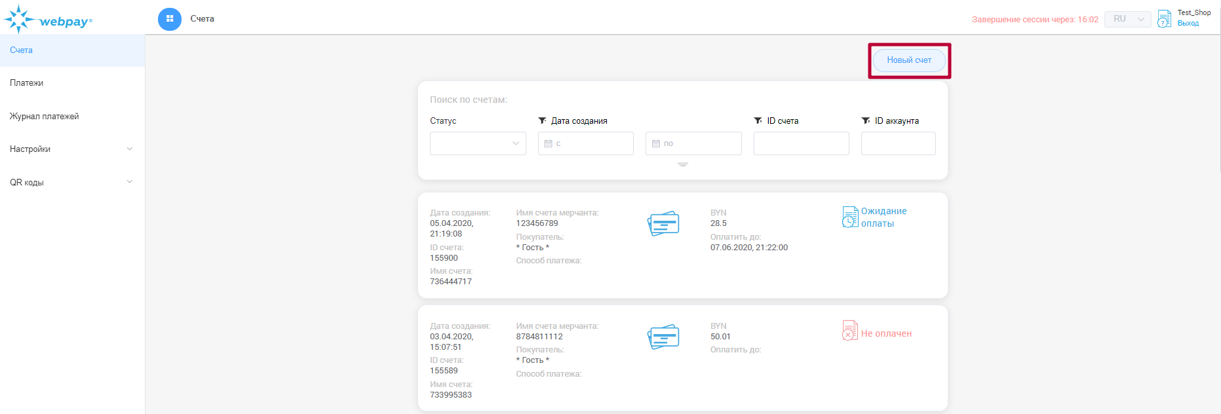Click the filter icon beside "ID счета"
1221x414 pixels.
(758, 121)
